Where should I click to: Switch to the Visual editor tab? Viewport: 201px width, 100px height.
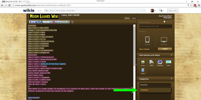[x=134, y=18]
